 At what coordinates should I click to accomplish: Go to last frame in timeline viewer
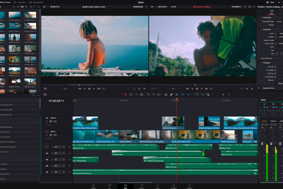tap(206, 88)
